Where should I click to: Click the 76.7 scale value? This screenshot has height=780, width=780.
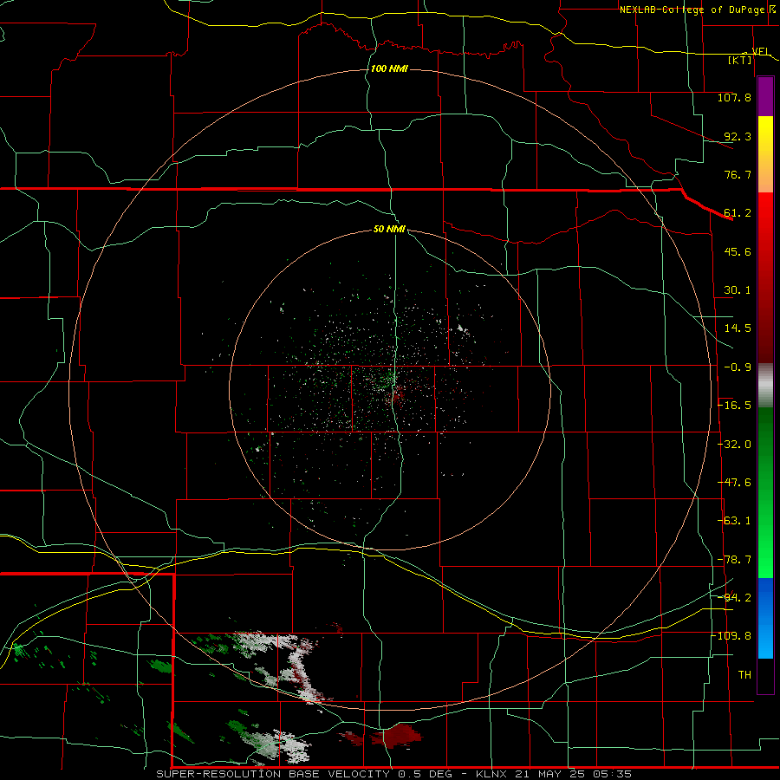click(738, 174)
